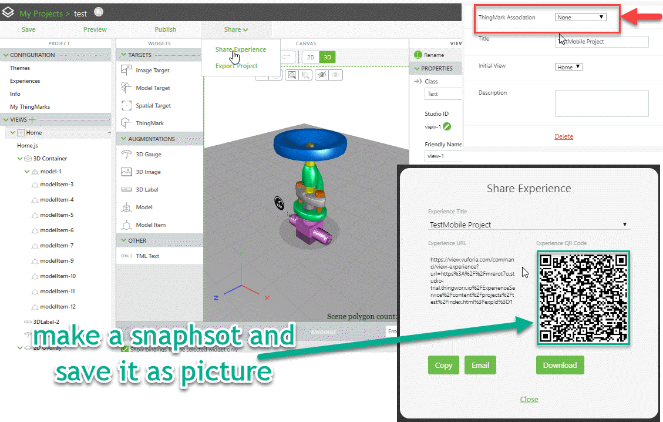Click the binding arrow beside Class

click(418, 81)
